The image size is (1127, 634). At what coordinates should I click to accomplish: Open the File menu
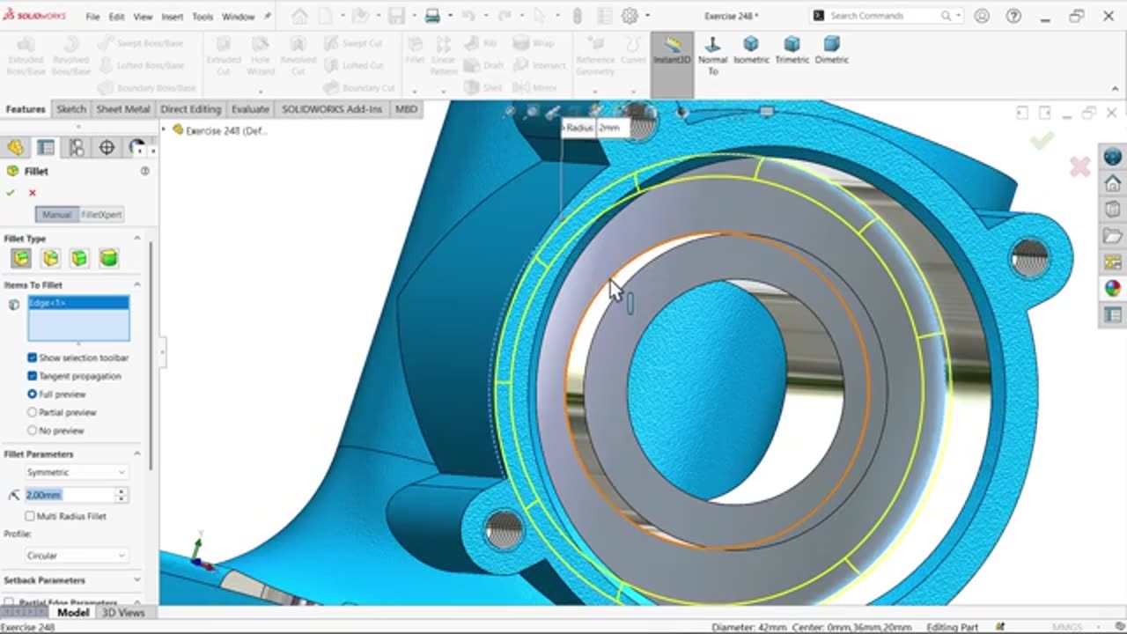click(x=92, y=17)
